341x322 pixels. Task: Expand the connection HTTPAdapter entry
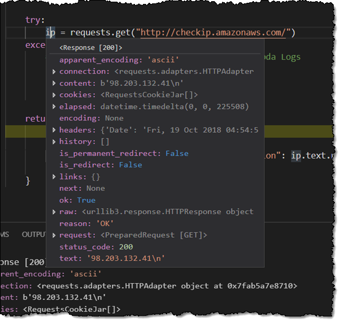click(x=54, y=71)
